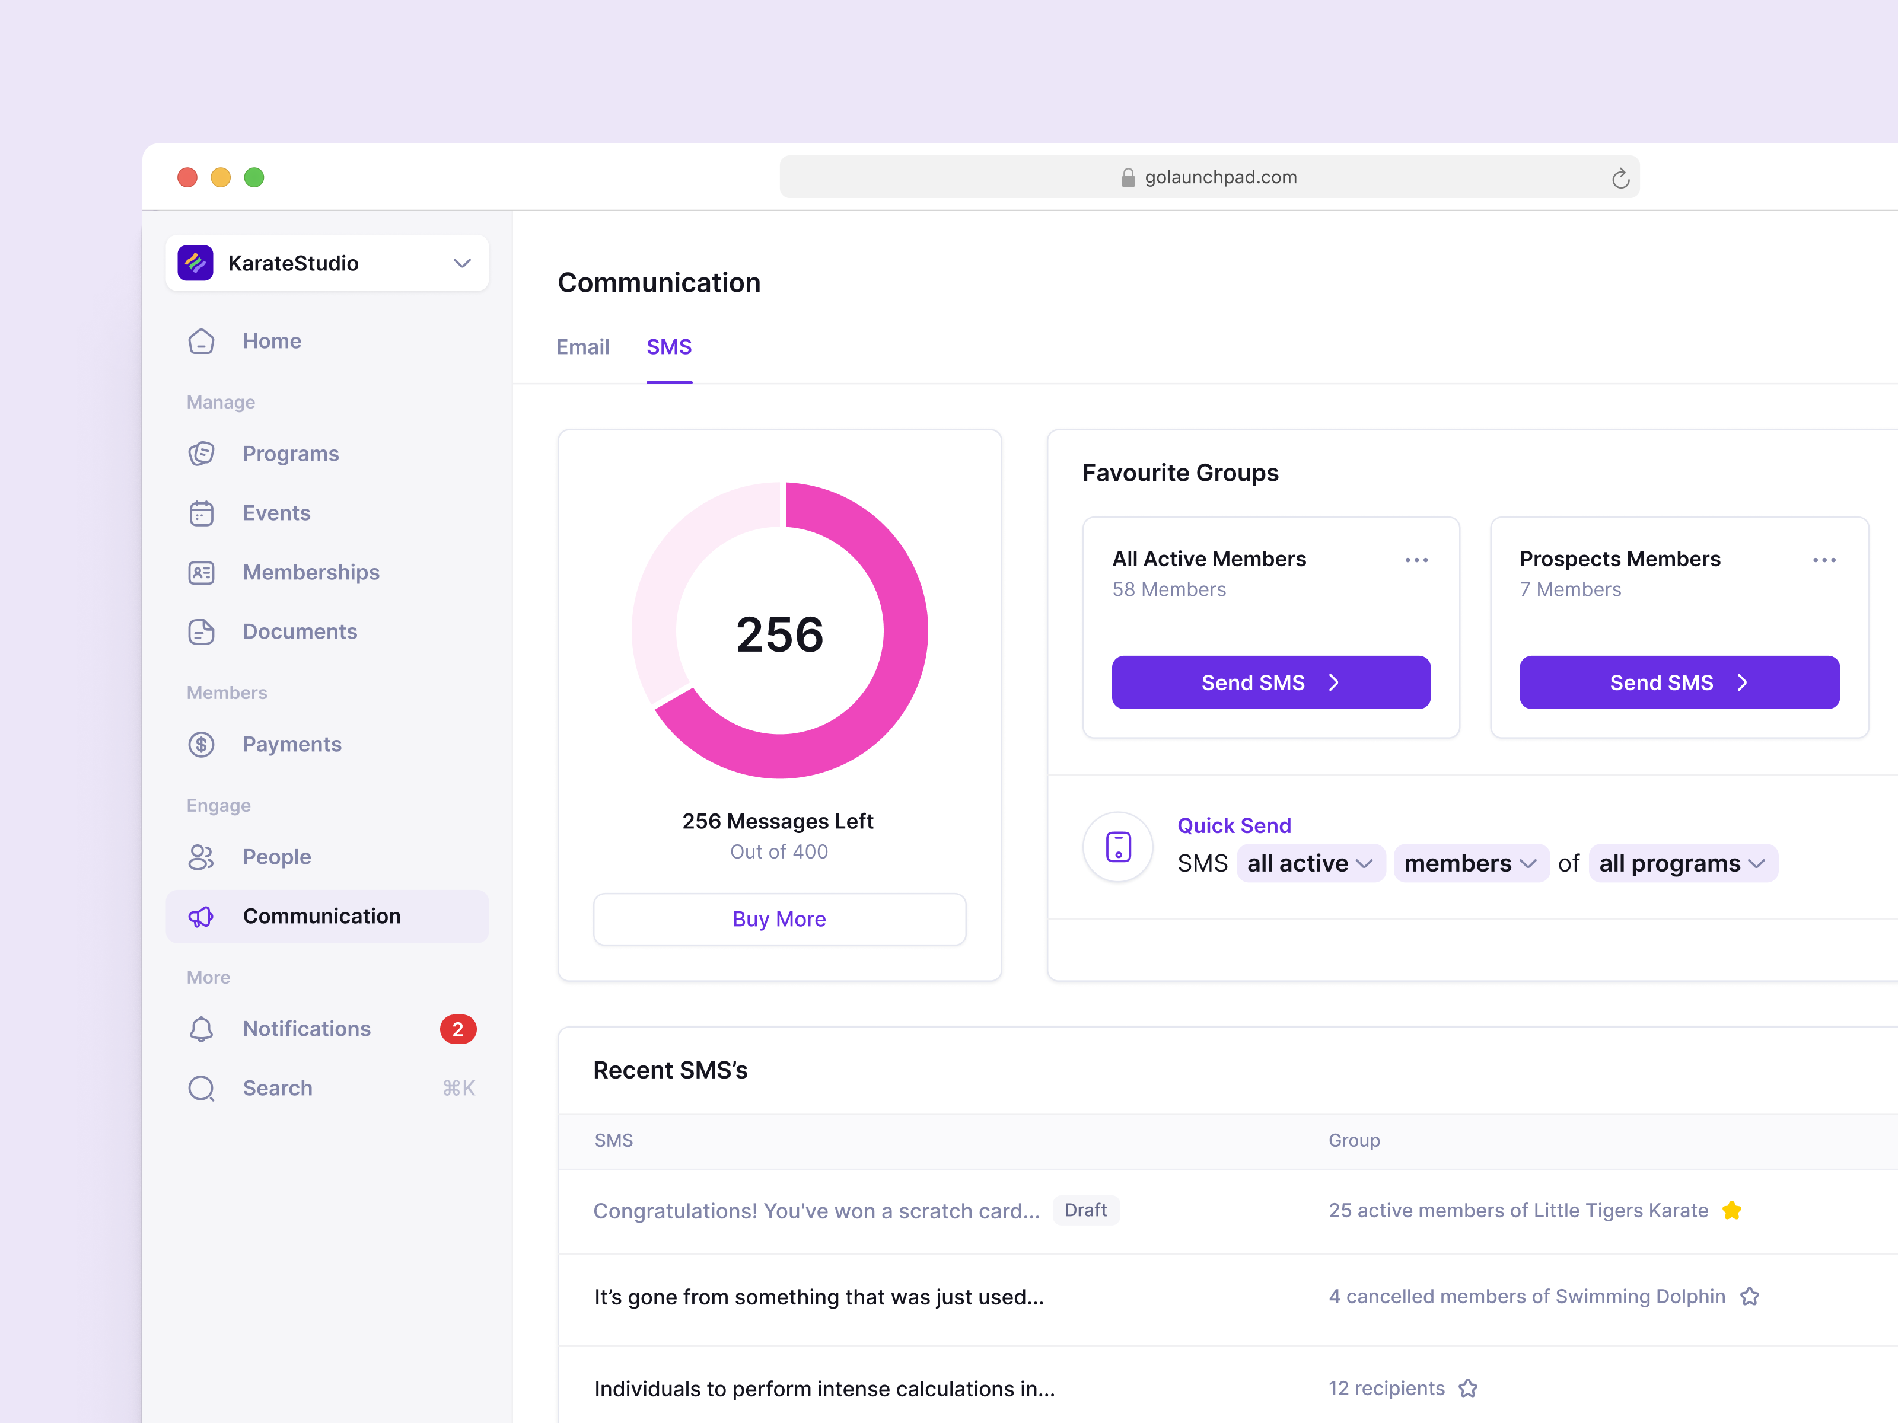Click the Group column header
This screenshot has height=1423, width=1898.
(x=1354, y=1140)
